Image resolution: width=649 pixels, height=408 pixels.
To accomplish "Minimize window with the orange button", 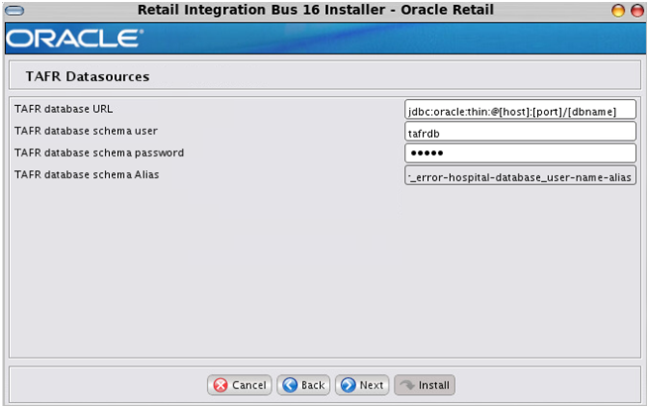I will tap(618, 10).
